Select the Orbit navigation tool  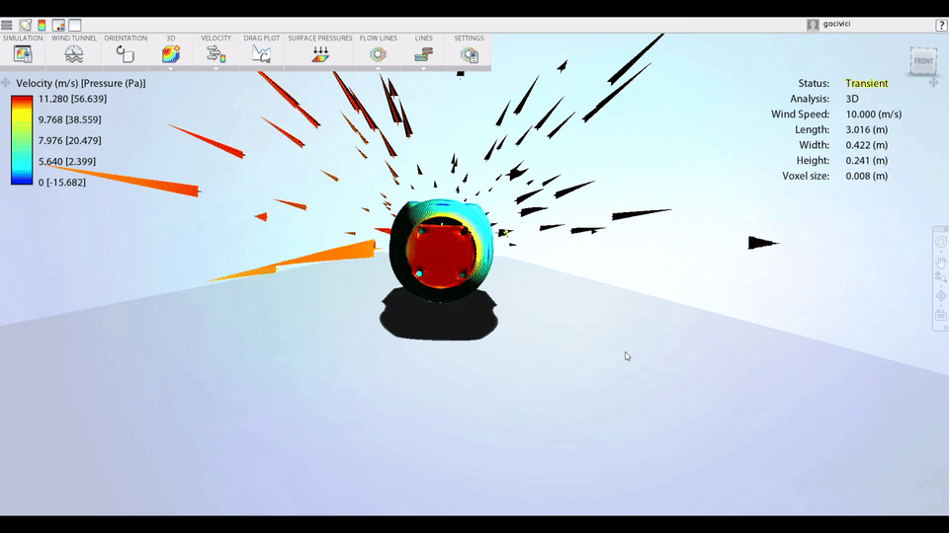tap(940, 296)
